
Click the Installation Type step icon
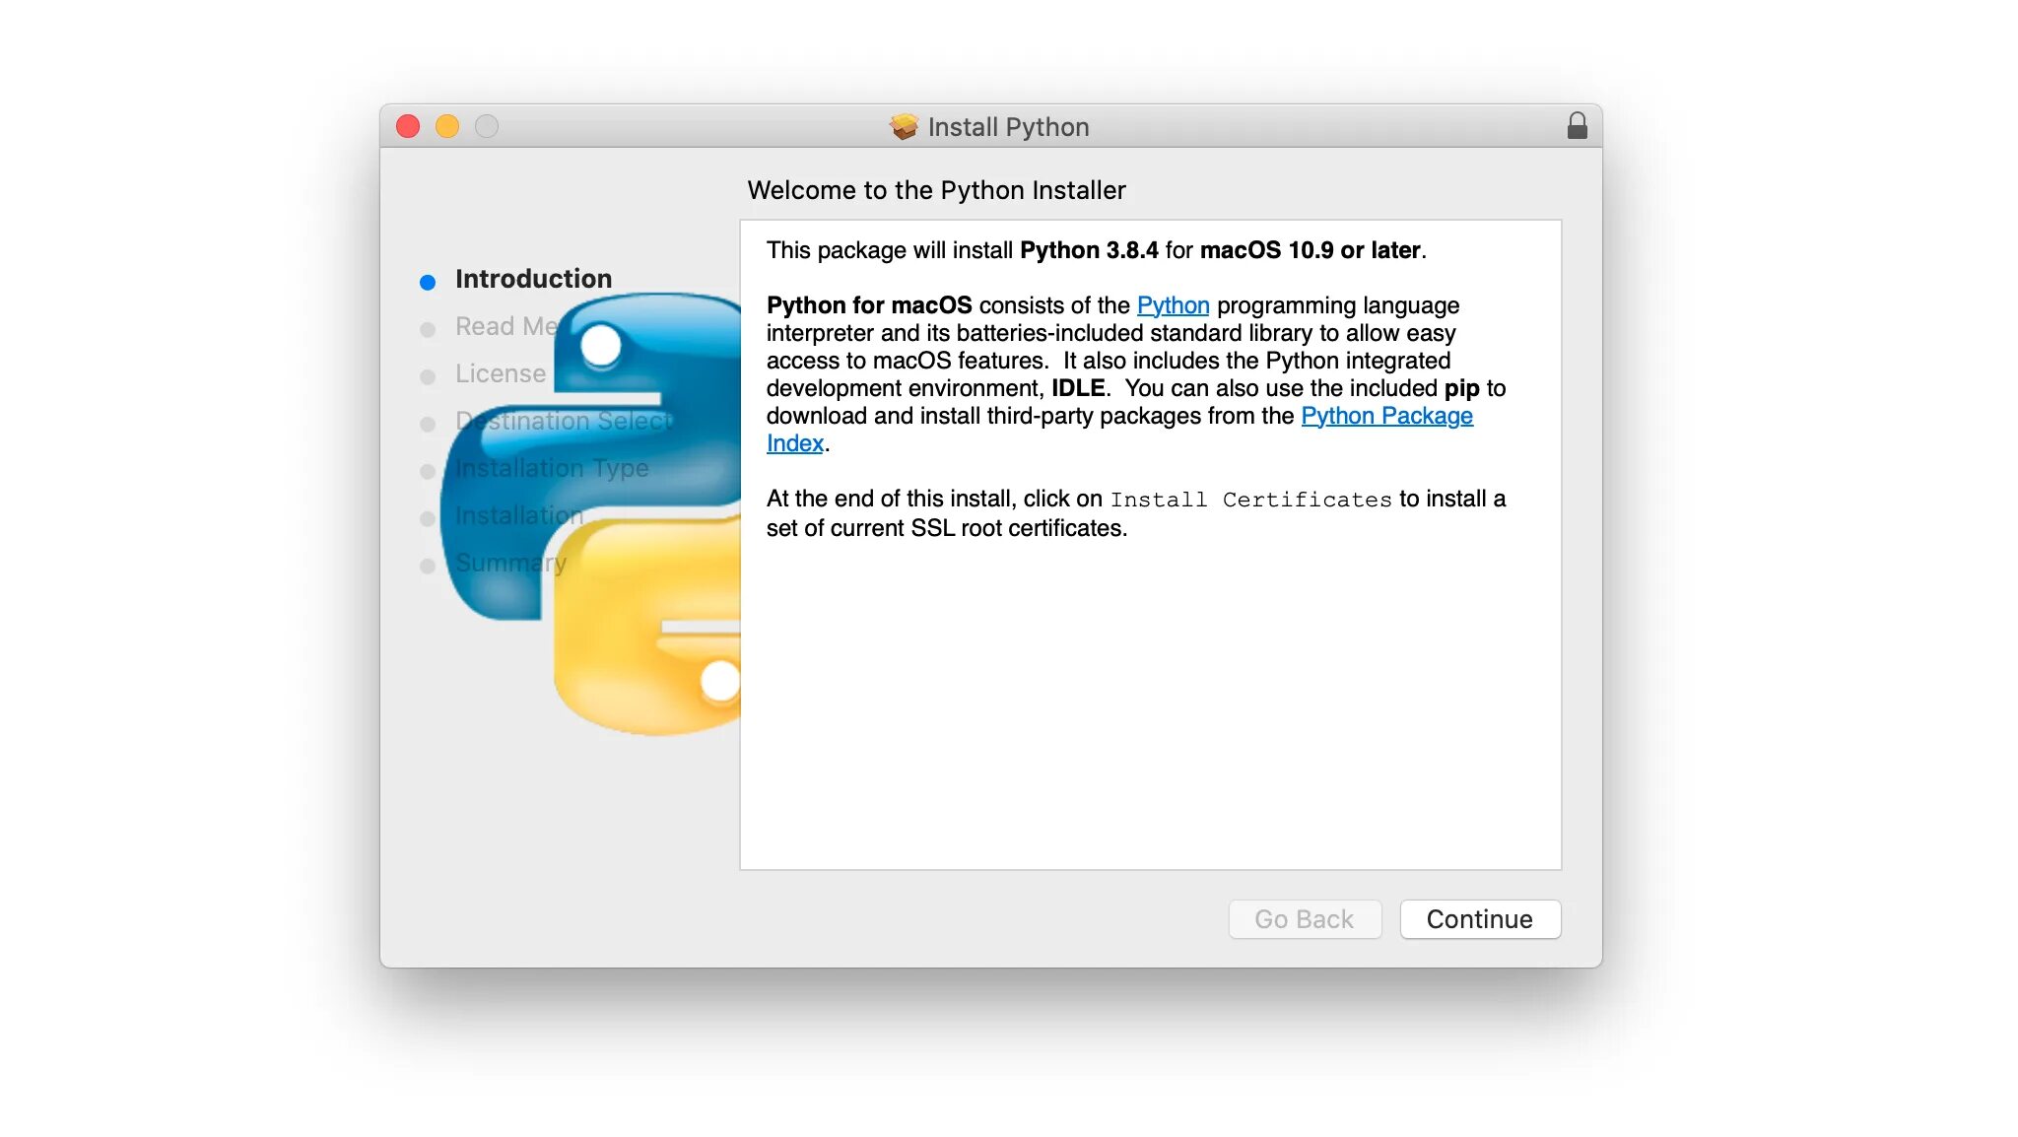coord(429,467)
